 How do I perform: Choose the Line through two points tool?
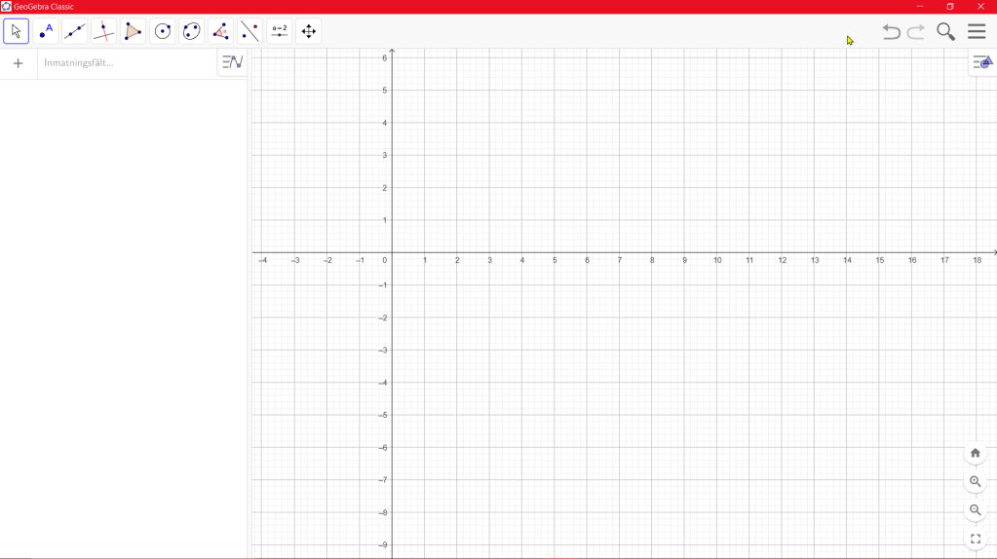pyautogui.click(x=75, y=31)
